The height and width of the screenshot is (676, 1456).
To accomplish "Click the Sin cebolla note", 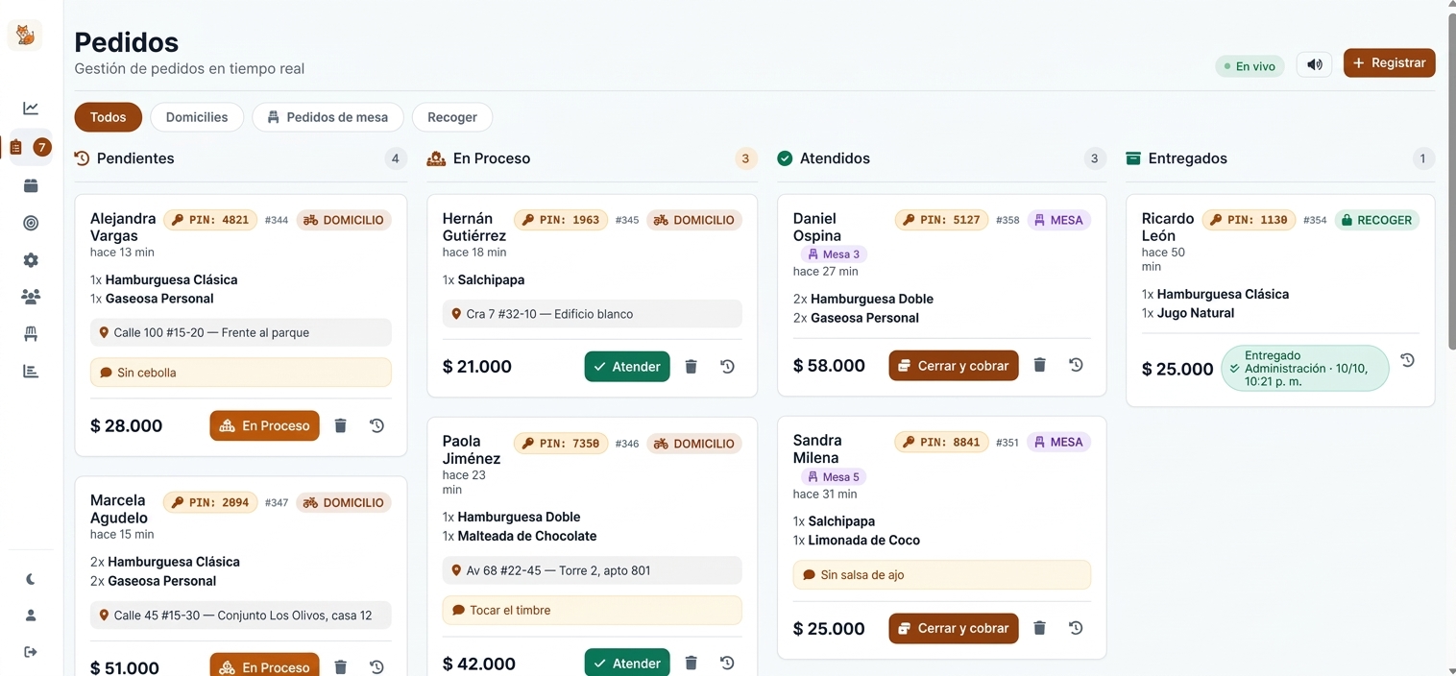I will [241, 373].
